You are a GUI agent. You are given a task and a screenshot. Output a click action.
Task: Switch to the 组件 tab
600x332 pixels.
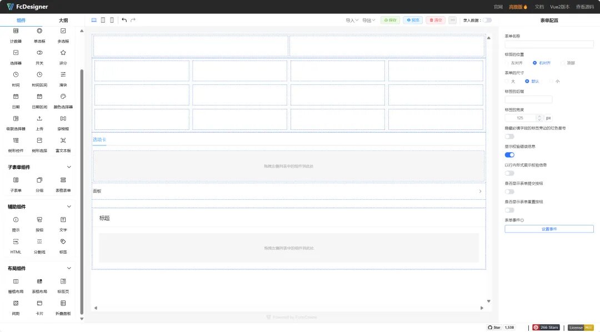[21, 21]
